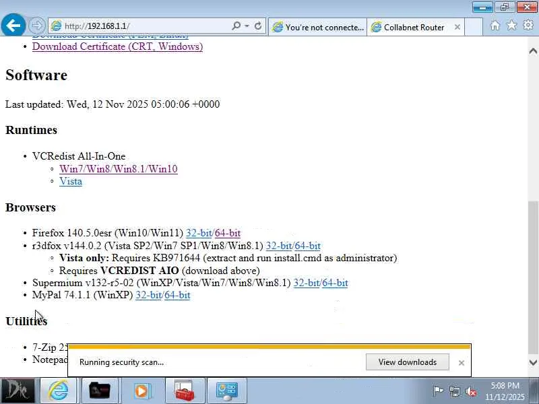The width and height of the screenshot is (539, 404).
Task: Open the red toolbox taskbar app
Action: 185,391
